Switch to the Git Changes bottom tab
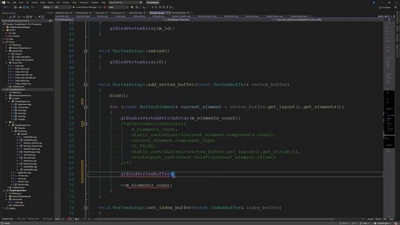 pos(47,219)
